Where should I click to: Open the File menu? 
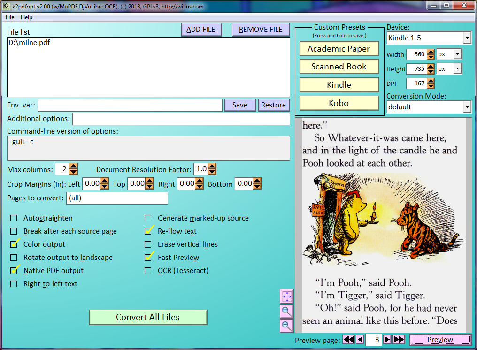point(10,17)
